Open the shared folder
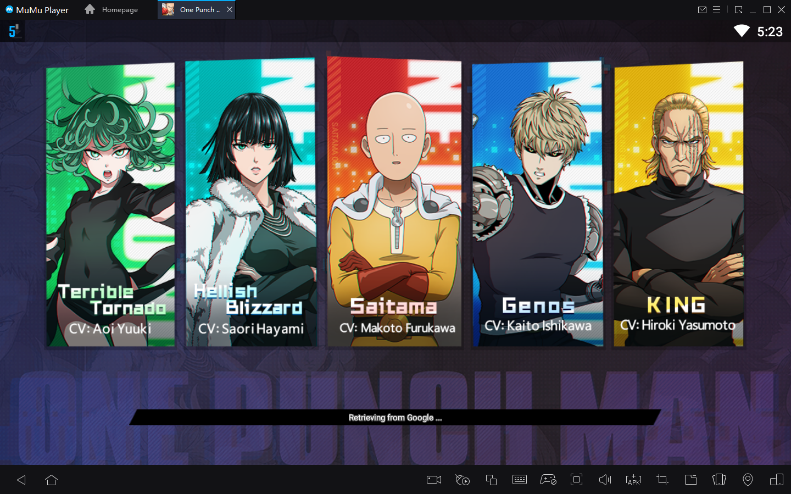The image size is (791, 494). point(690,480)
